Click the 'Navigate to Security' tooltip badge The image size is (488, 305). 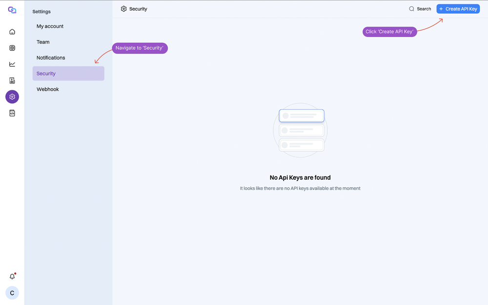point(140,48)
